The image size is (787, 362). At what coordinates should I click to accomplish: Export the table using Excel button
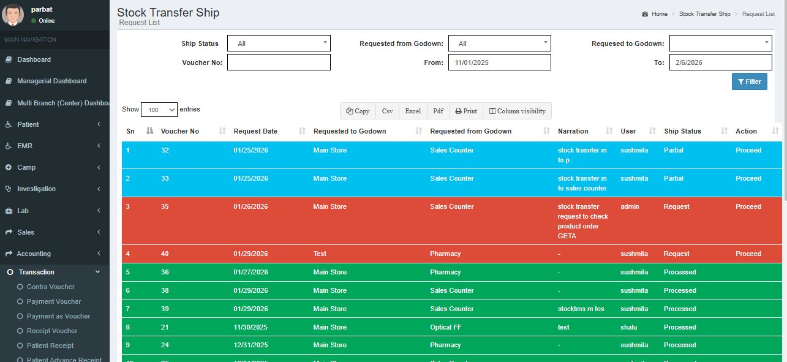413,111
